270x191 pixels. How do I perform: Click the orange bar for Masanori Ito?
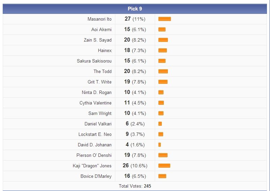point(164,19)
